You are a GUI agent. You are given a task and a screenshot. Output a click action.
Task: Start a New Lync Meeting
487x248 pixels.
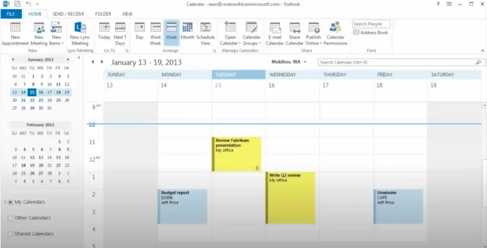point(80,34)
